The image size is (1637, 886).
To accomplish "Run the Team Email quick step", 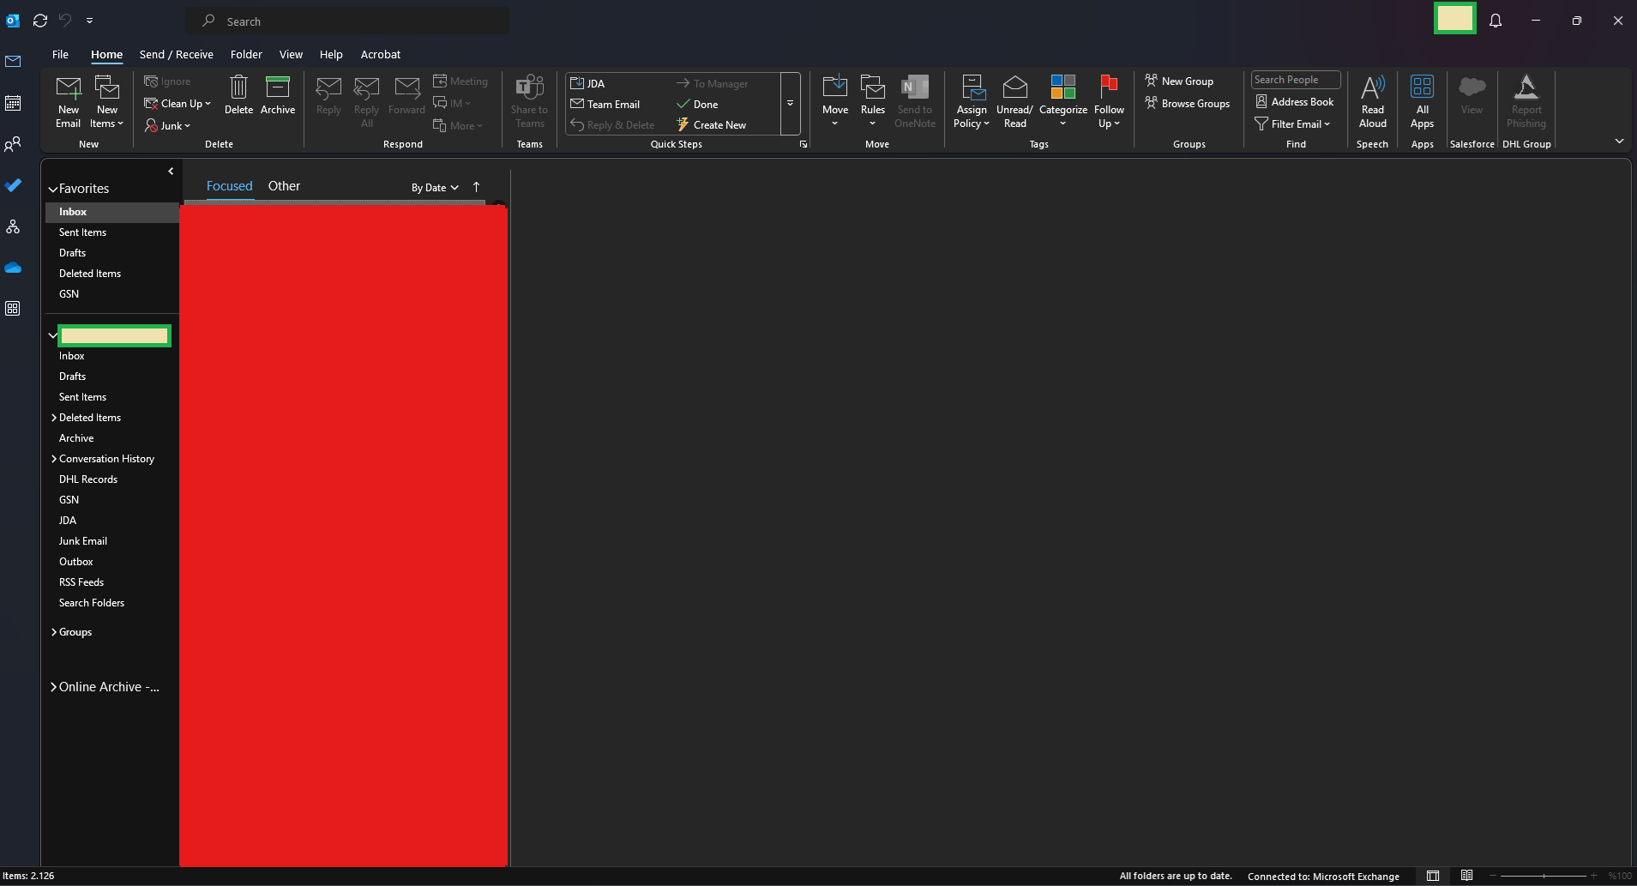I will [x=605, y=105].
